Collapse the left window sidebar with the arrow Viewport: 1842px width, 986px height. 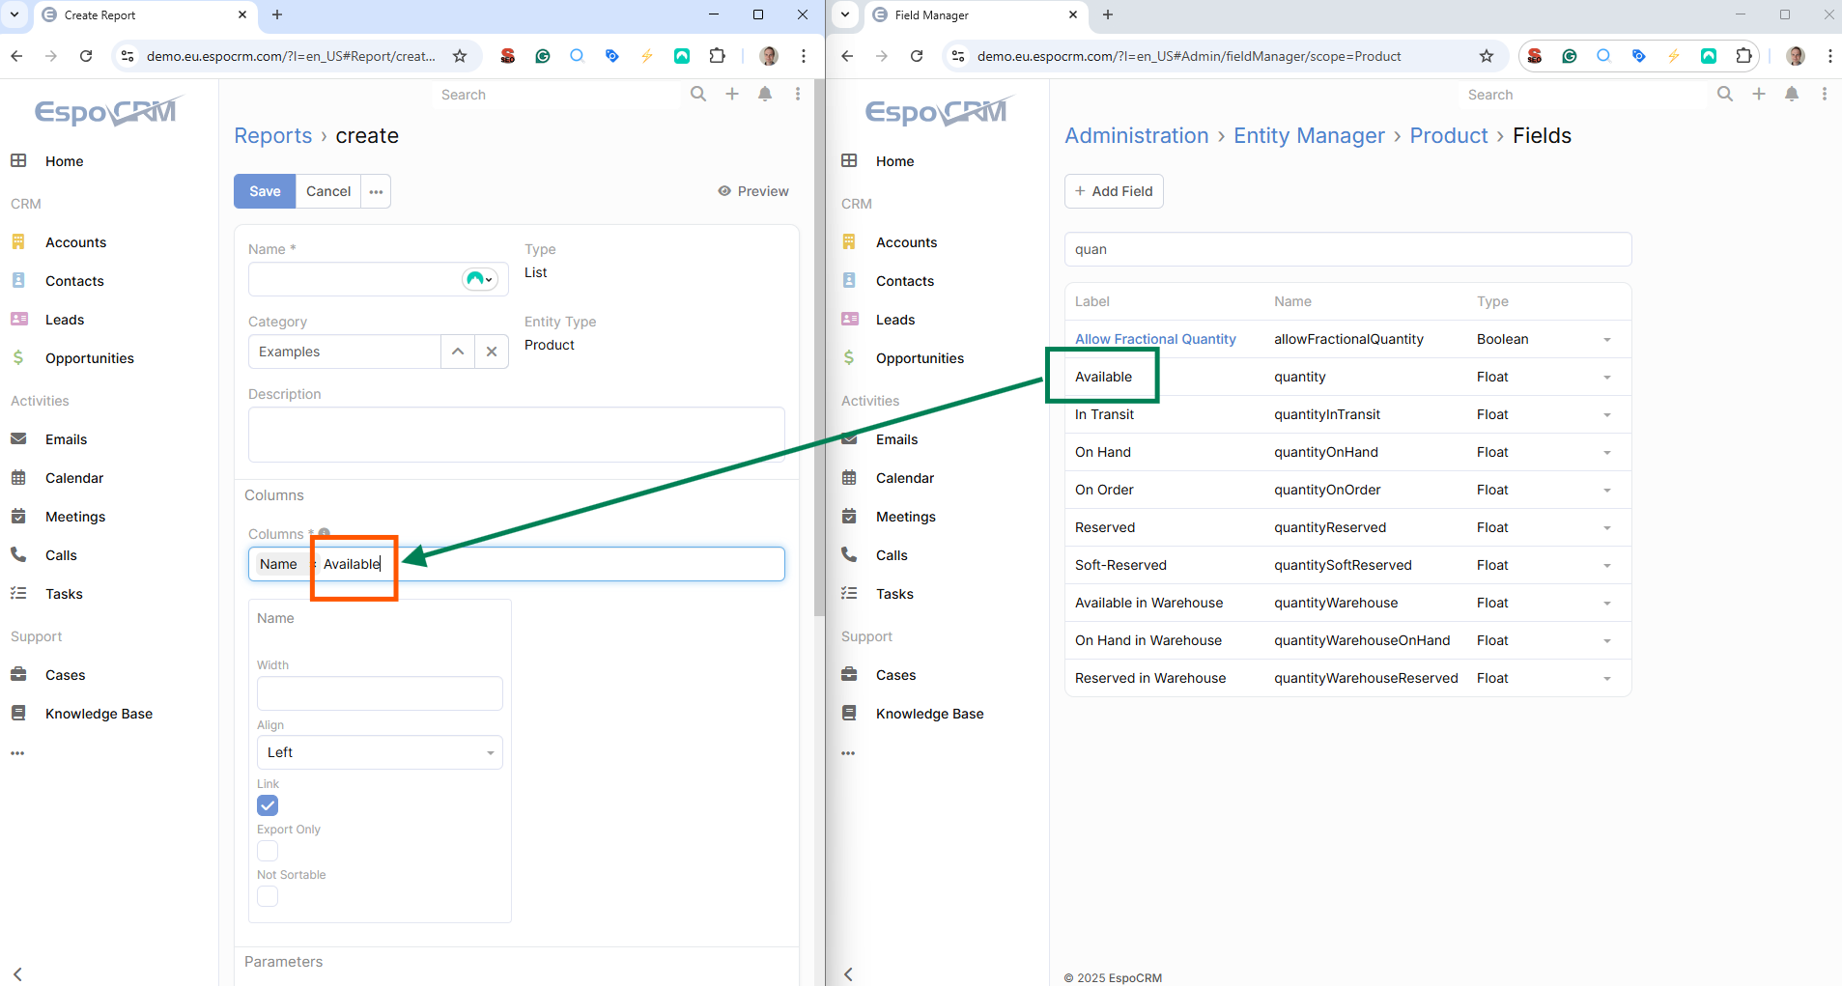click(17, 973)
